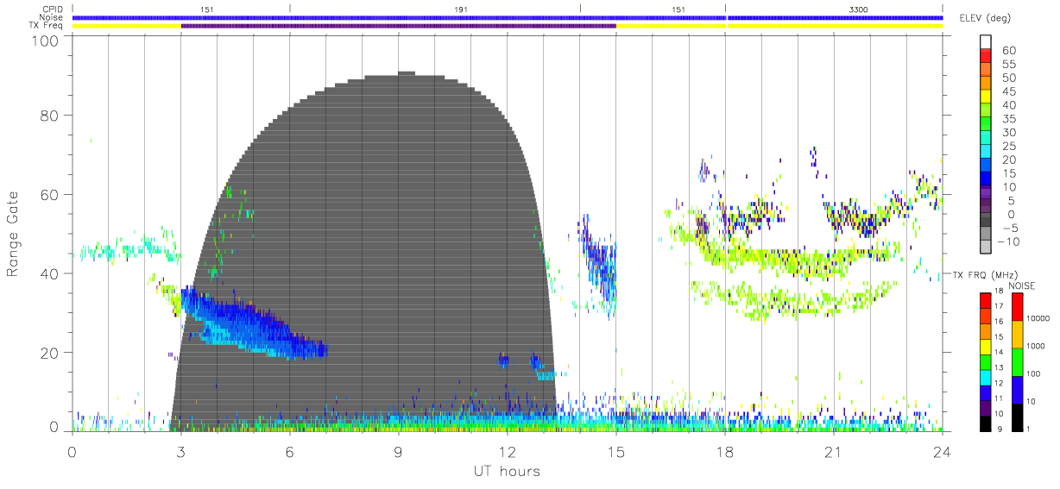Click the 20 tick on Range Gate axis
This screenshot has width=1060, height=489.
(51, 353)
